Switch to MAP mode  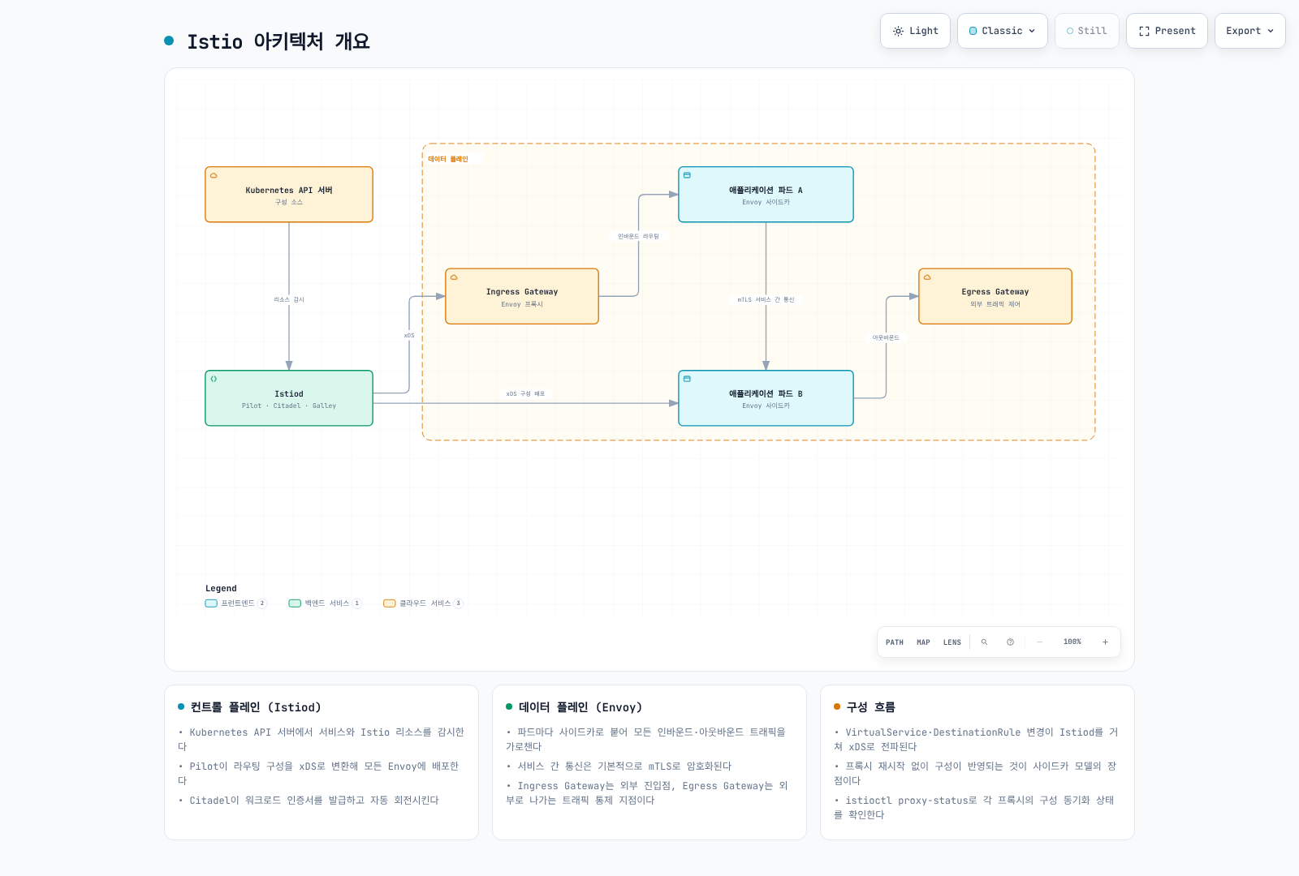coord(923,642)
